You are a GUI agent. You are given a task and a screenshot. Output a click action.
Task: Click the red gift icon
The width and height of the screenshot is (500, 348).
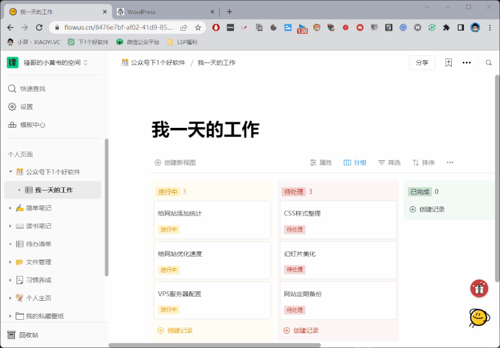479,288
